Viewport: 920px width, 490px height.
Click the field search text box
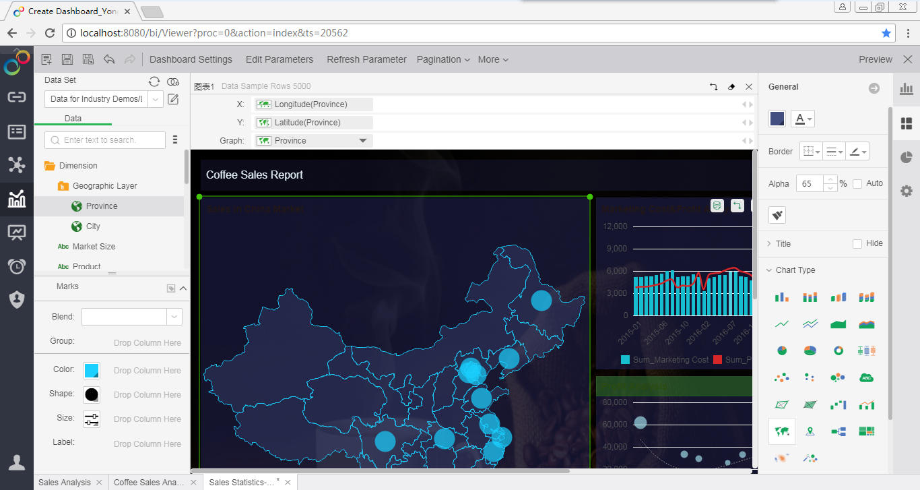(x=105, y=140)
